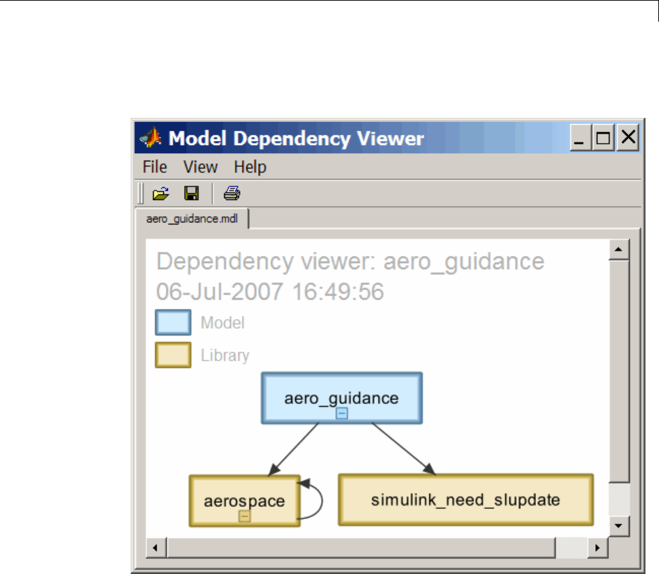Click the vertical scrollbar down arrow
The width and height of the screenshot is (659, 574).
coord(618,526)
